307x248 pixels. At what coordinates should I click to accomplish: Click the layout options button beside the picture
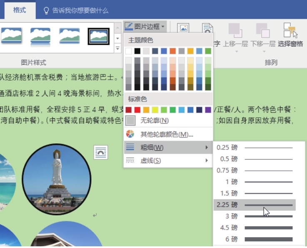point(101,152)
